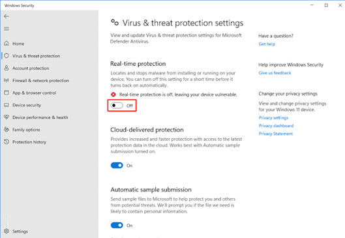Select the Device security laptop icon
345x238 pixels.
7,105
